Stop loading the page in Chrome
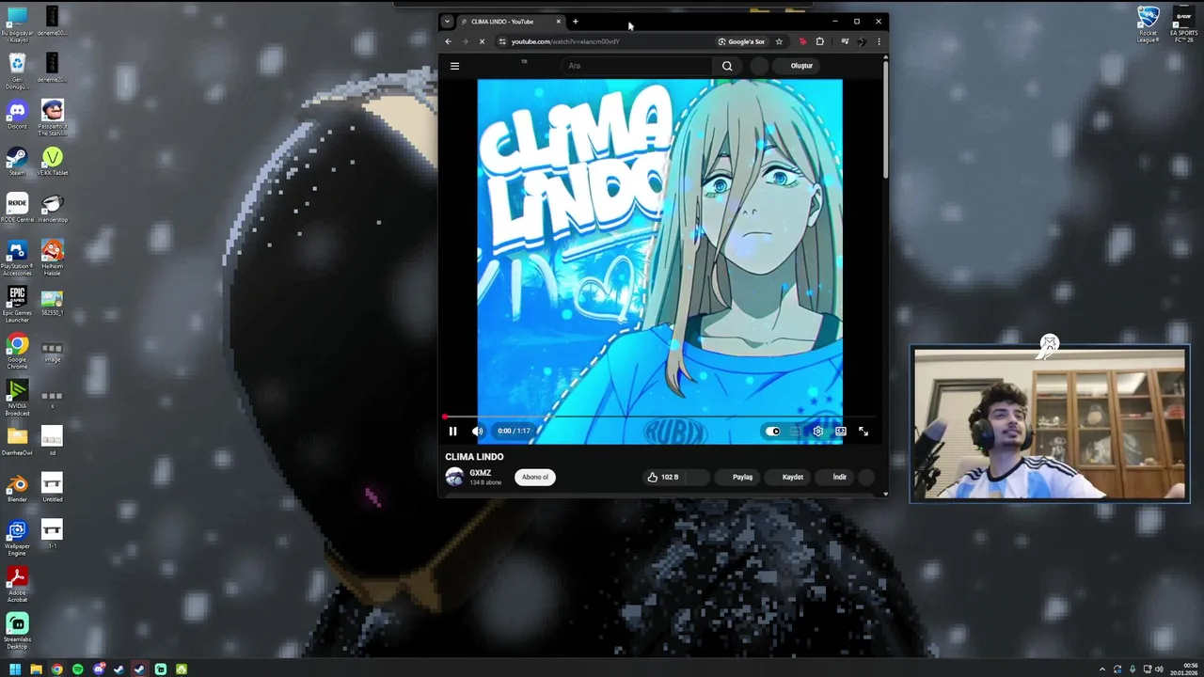The width and height of the screenshot is (1204, 677). coord(482,41)
